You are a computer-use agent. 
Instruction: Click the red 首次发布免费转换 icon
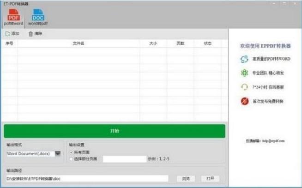coord(244,101)
